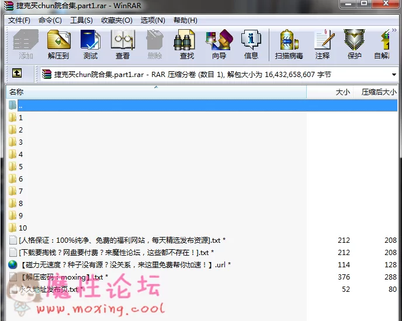Open the Extract To (解压到) tool
The width and height of the screenshot is (402, 321).
58,44
